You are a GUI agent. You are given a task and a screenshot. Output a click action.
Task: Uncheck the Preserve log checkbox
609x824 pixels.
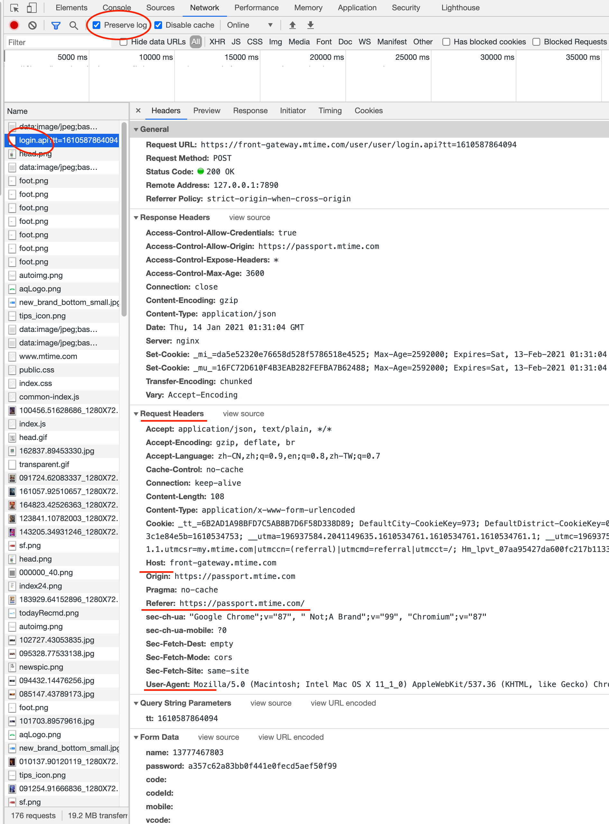click(x=96, y=25)
